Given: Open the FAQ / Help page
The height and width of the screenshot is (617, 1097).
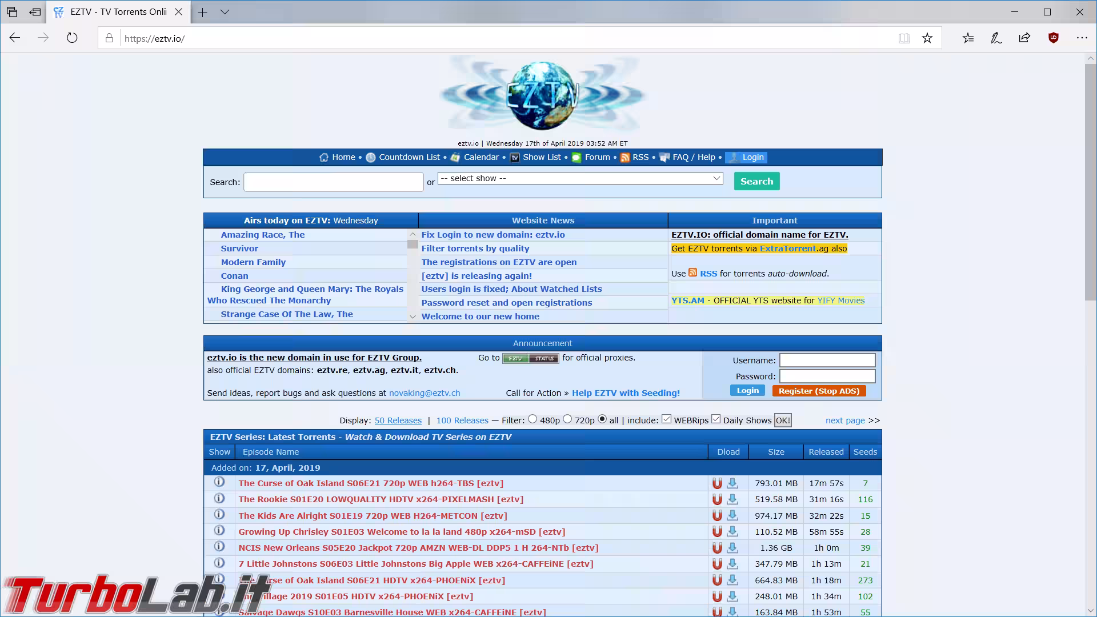Looking at the screenshot, I should click(x=687, y=158).
